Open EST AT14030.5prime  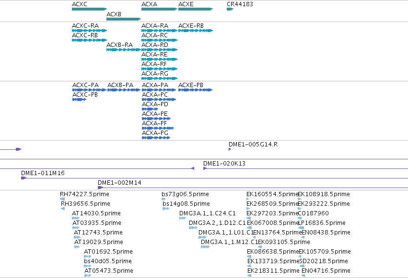point(76,219)
